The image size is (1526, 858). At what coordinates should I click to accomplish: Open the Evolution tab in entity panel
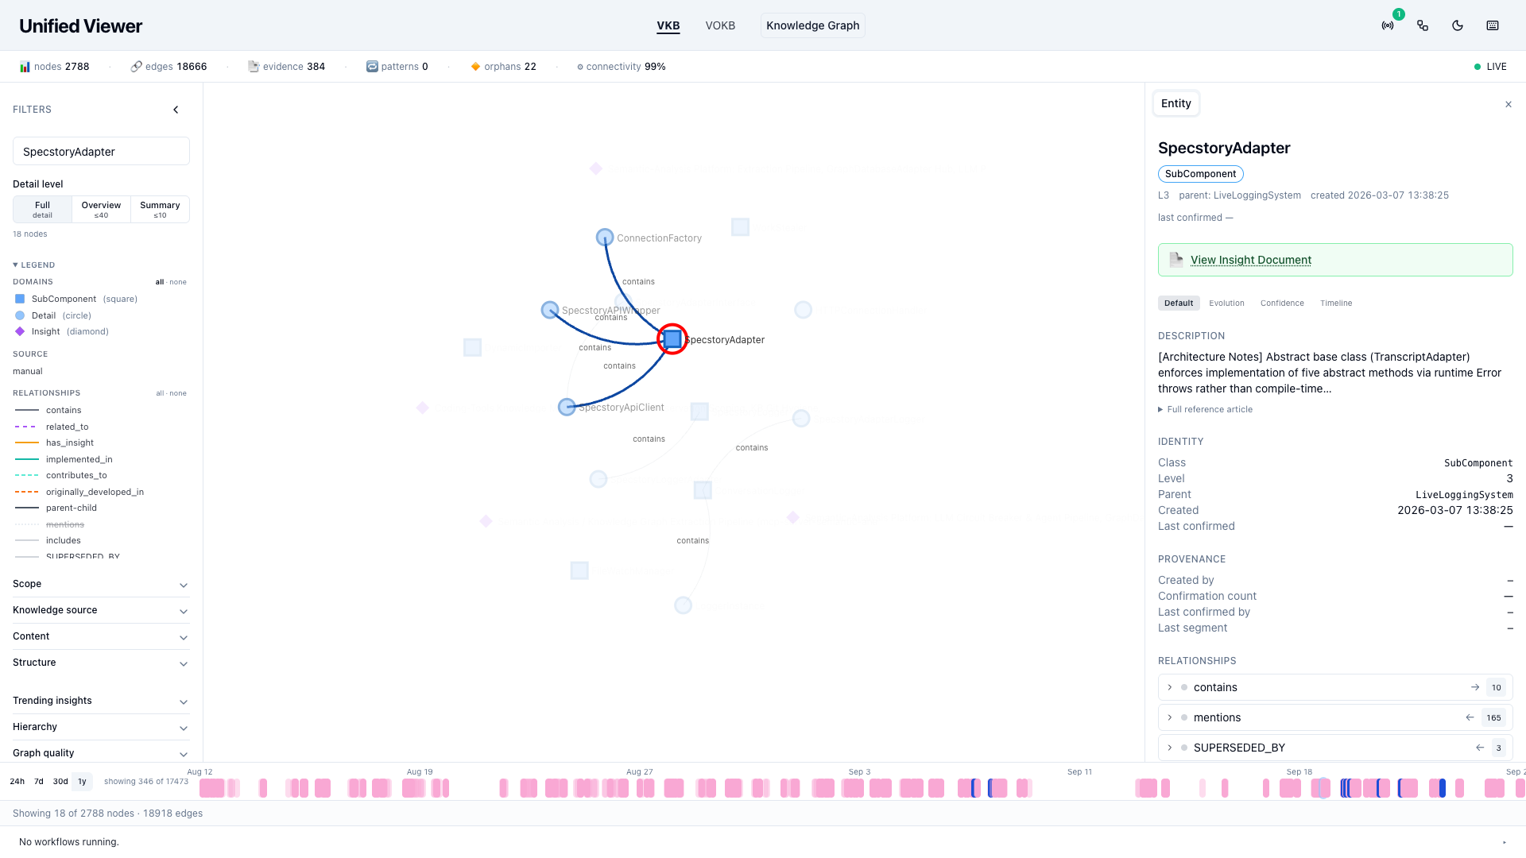pyautogui.click(x=1226, y=303)
